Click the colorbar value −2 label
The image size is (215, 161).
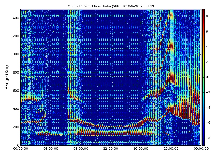click(x=208, y=92)
